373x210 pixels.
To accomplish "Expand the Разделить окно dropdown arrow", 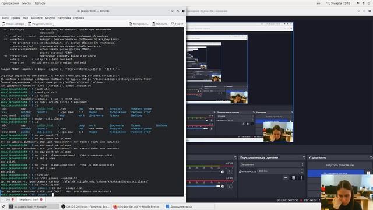I will [x=53, y=24].
